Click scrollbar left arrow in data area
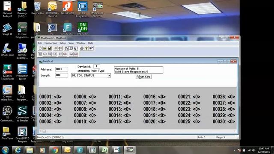Image resolution: width=274 pixels, height=154 pixels. pos(41,131)
